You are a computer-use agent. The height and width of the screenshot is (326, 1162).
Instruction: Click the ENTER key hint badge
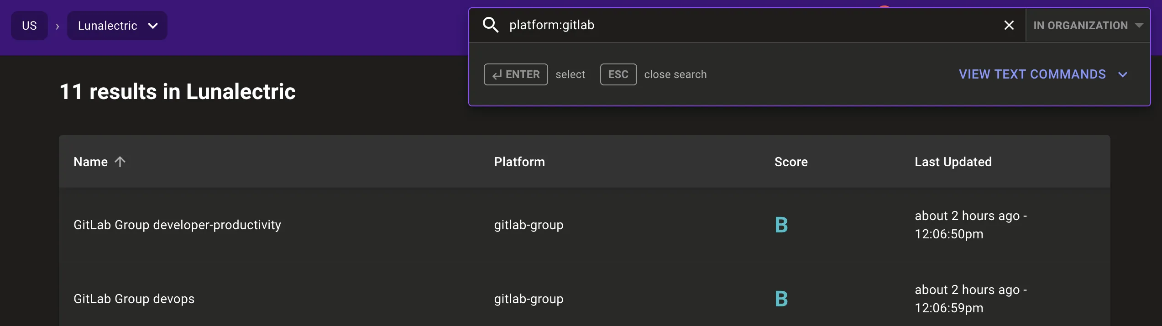click(515, 74)
